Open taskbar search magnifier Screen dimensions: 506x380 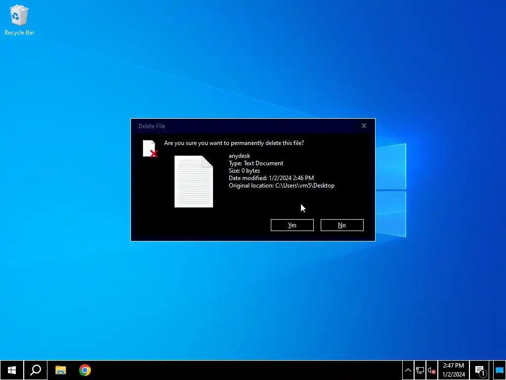tap(36, 370)
